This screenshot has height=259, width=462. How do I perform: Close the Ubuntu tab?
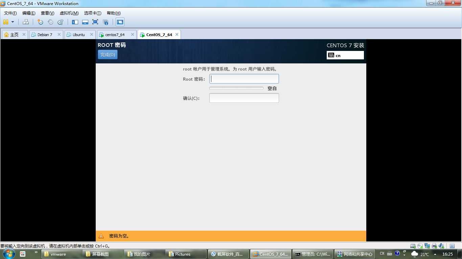click(92, 34)
